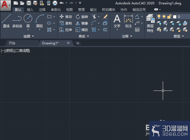
Task: Switch to the Annotate (注释) ribbon tab
Action: coord(42,10)
